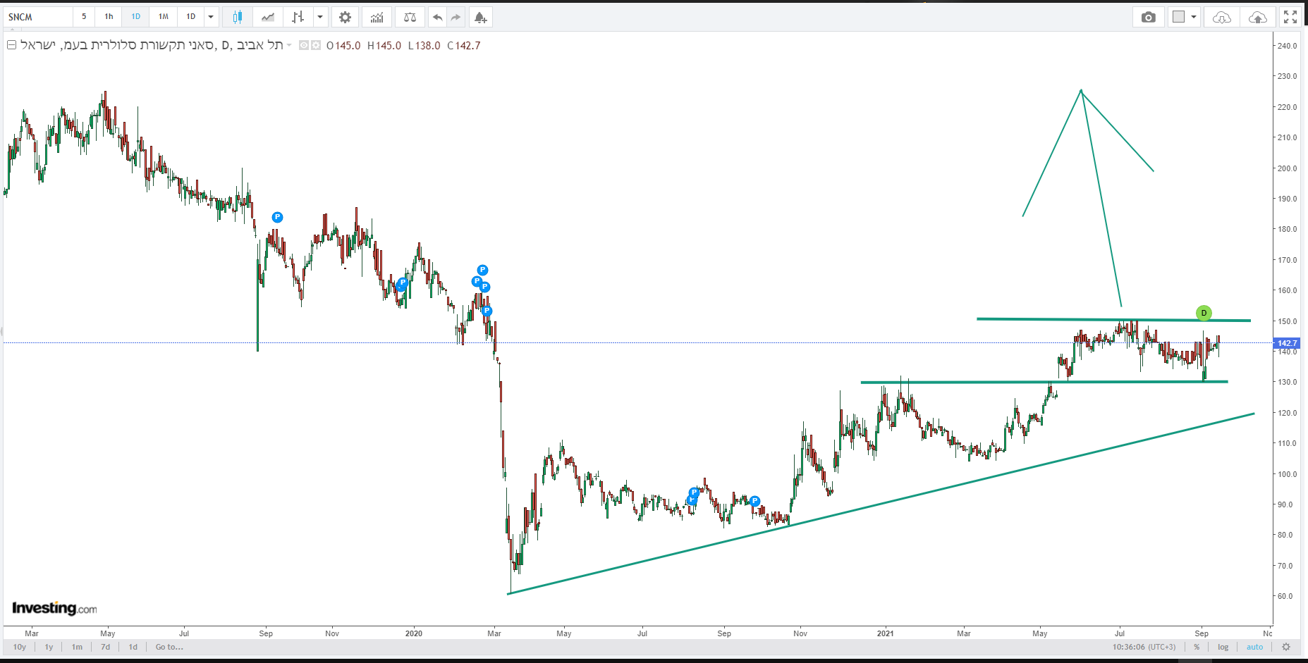Toggle the auto scale

point(1255,647)
